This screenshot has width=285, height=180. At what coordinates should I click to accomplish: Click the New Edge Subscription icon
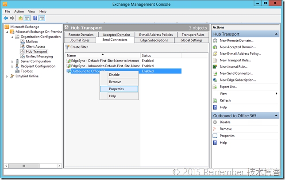point(215,80)
